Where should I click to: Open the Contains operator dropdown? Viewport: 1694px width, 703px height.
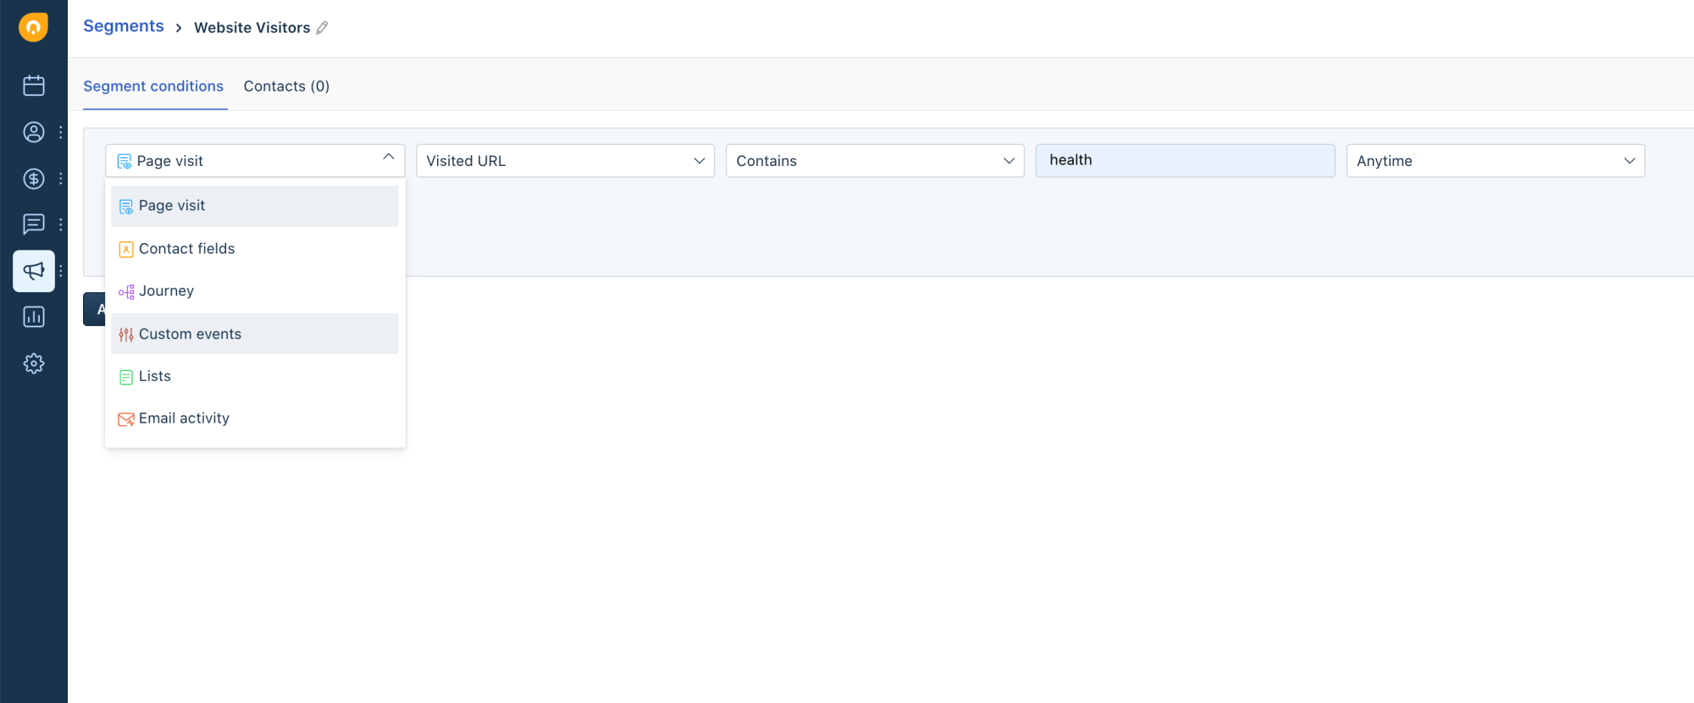(874, 161)
